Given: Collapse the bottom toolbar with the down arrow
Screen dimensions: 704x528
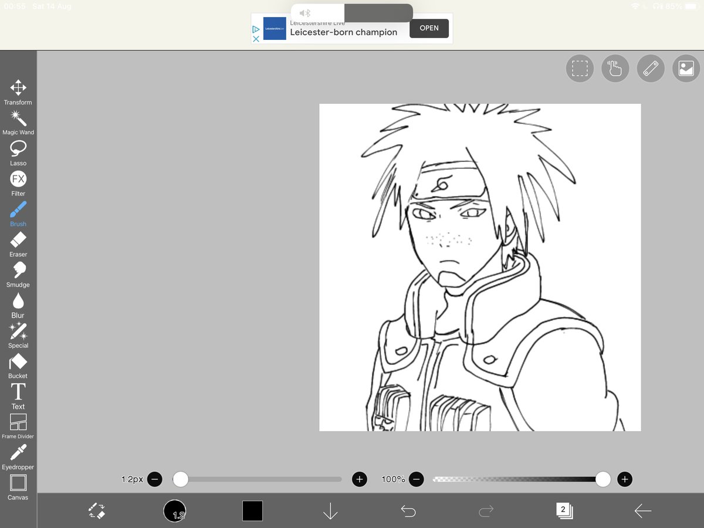Looking at the screenshot, I should pos(330,510).
